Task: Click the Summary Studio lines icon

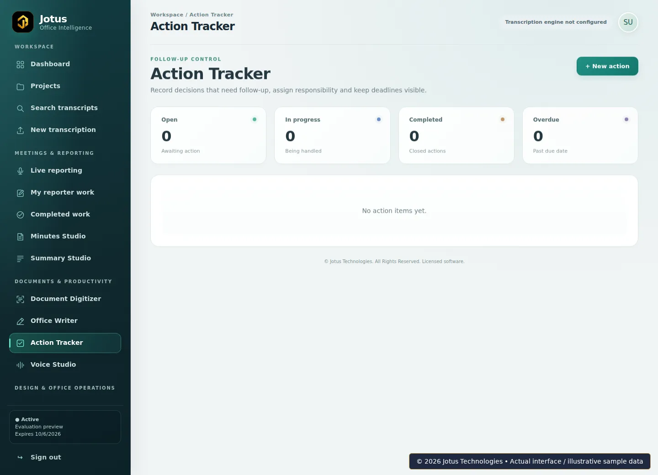Action: (x=20, y=259)
